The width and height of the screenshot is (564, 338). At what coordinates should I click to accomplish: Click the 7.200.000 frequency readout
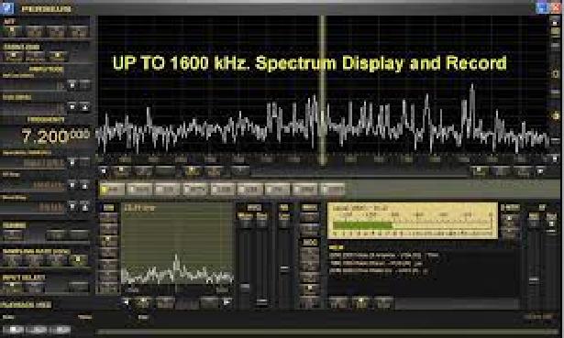click(55, 136)
